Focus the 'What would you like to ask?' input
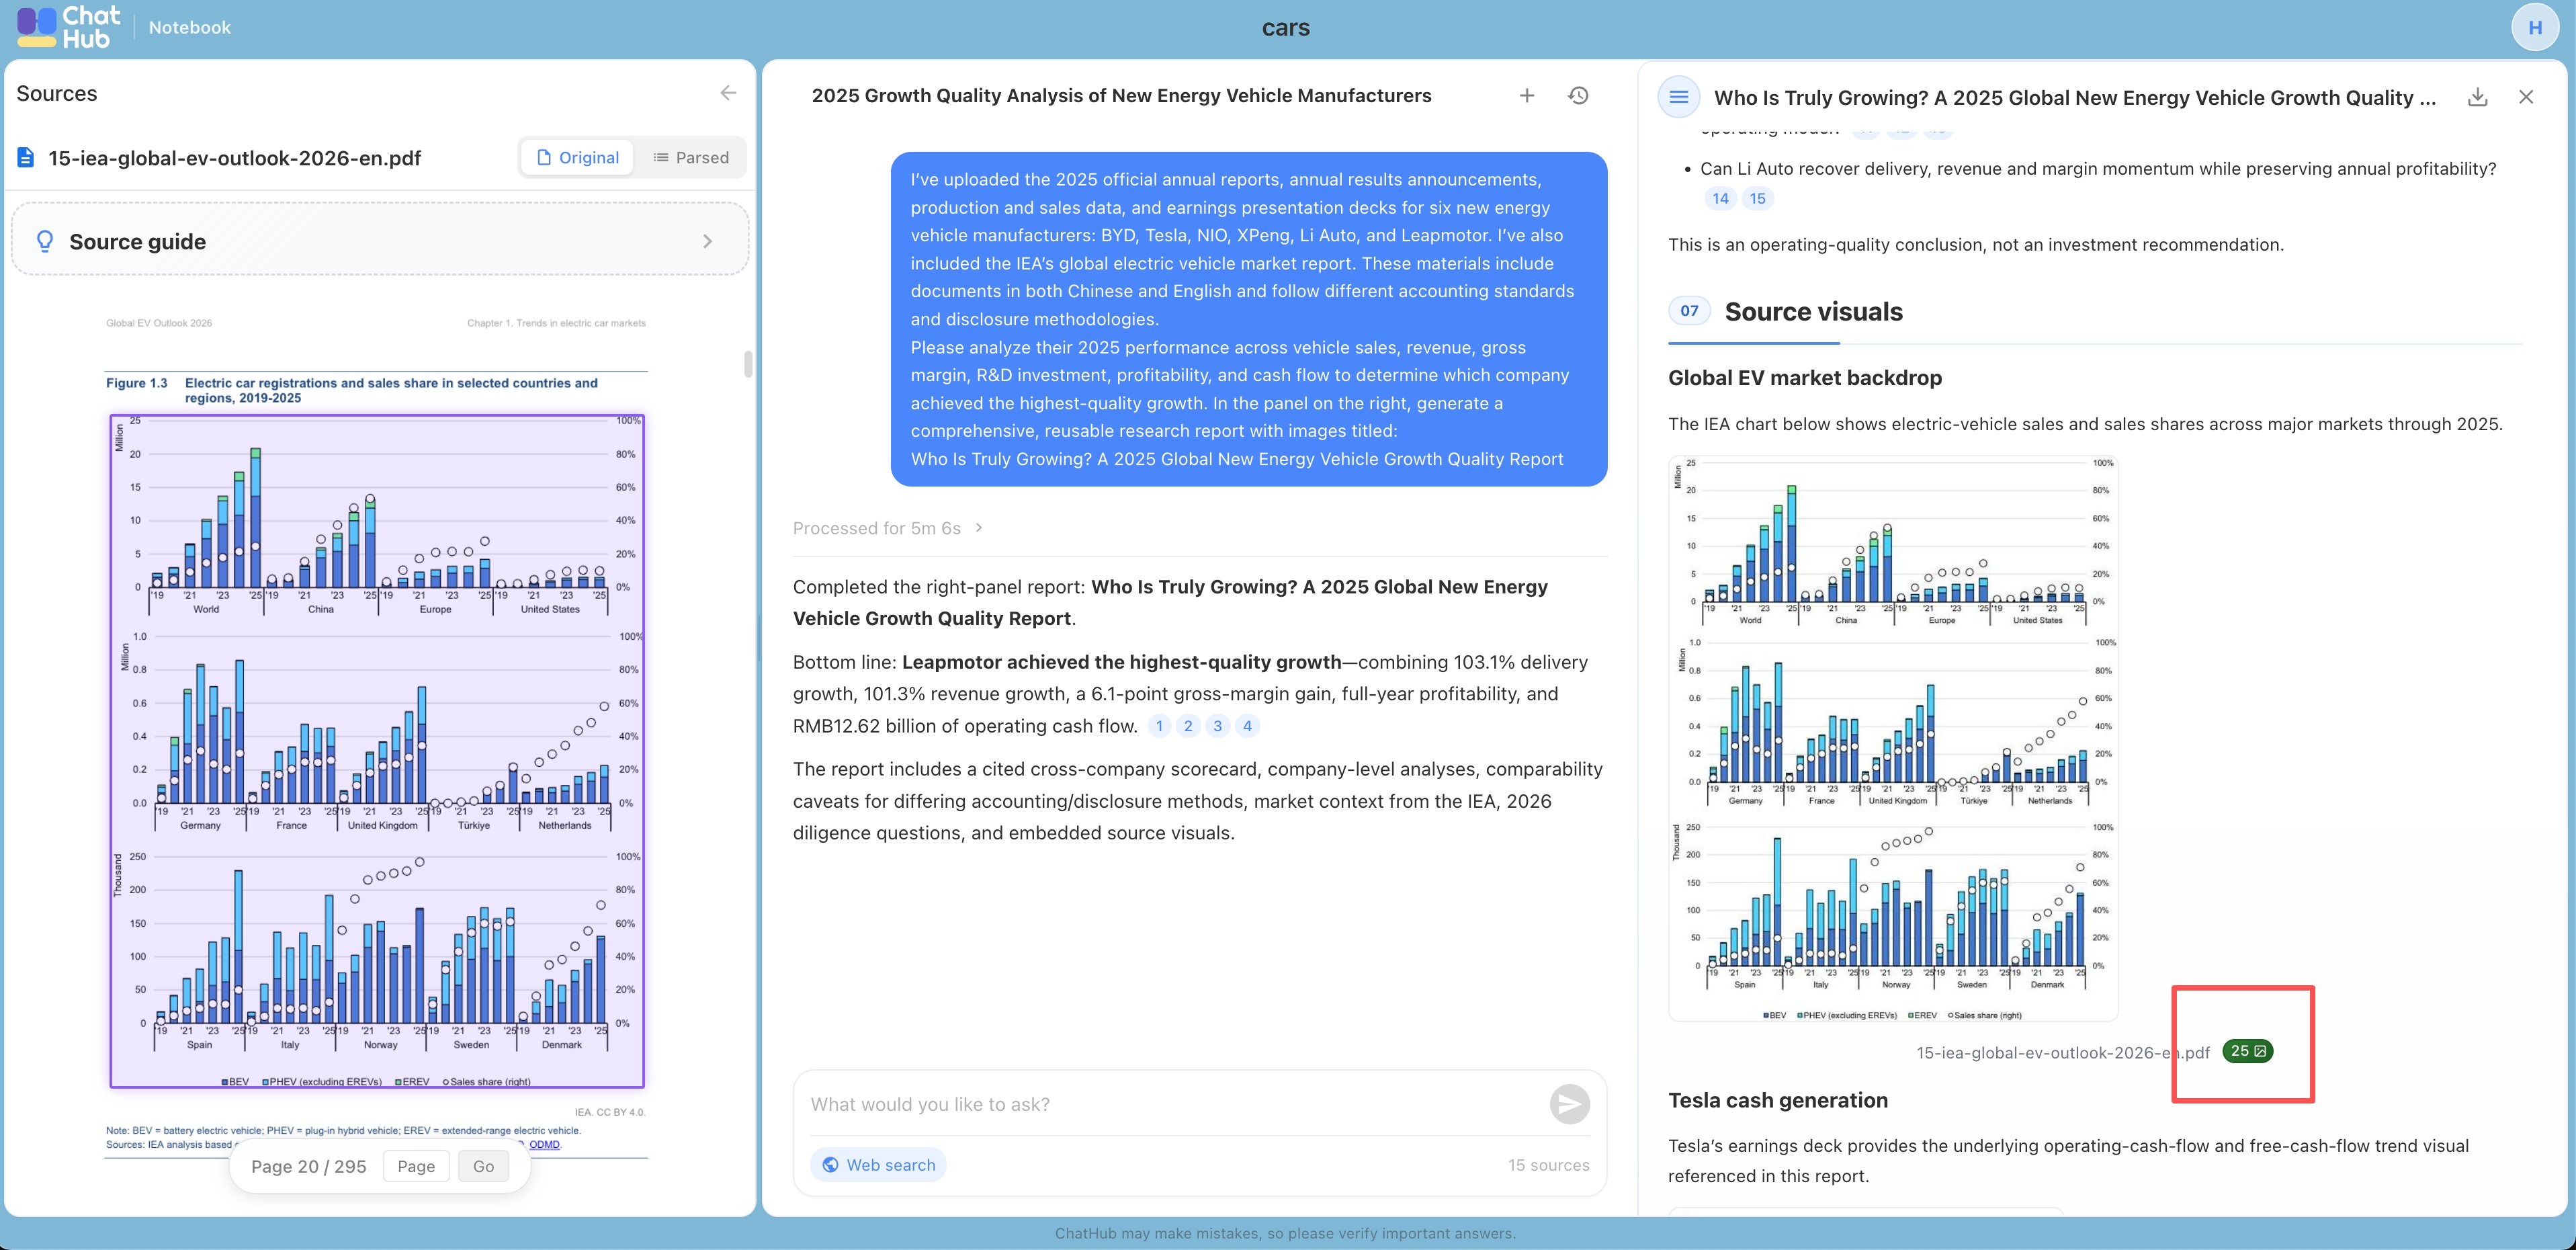 (1170, 1104)
